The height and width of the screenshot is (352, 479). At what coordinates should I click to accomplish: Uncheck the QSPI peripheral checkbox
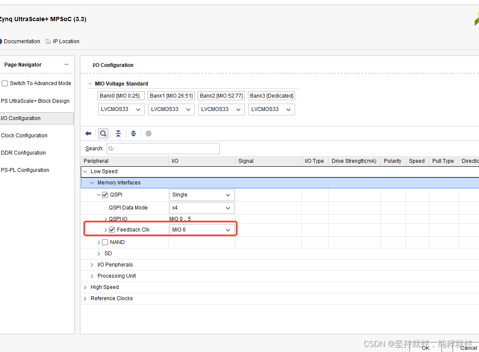tap(105, 194)
